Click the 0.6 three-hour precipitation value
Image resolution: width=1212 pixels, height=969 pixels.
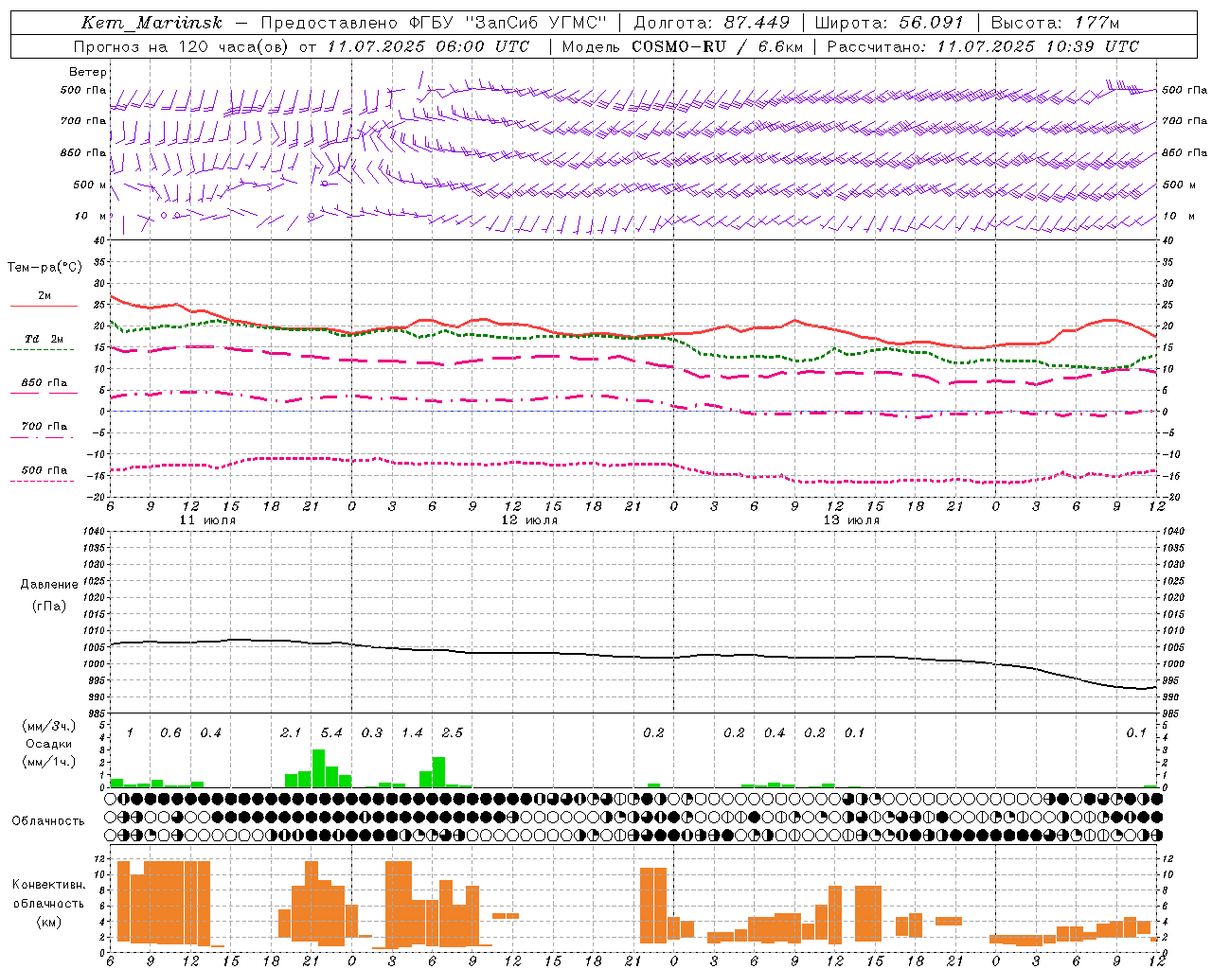click(170, 733)
